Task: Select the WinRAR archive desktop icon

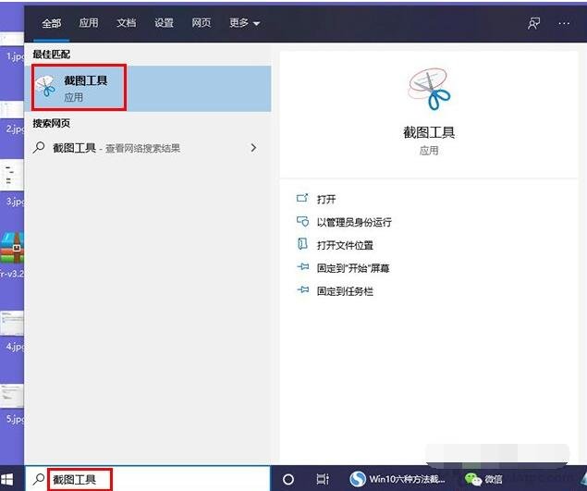Action: point(12,254)
